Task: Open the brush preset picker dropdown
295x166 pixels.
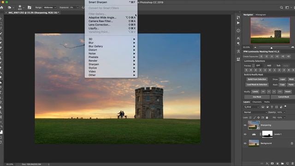Action: pyautogui.click(x=24, y=8)
